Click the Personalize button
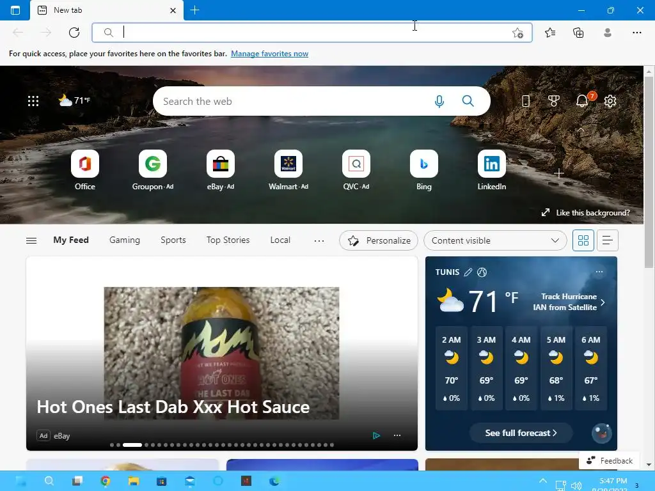This screenshot has height=491, width=655. [x=379, y=240]
